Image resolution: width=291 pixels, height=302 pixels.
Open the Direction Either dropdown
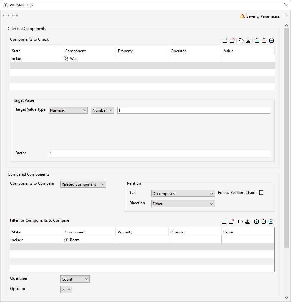click(x=183, y=204)
